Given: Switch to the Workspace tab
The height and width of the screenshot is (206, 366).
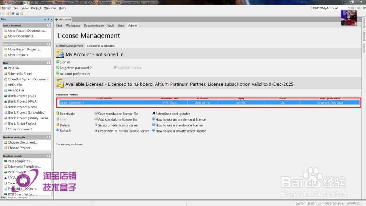Looking at the screenshot, I should pyautogui.click(x=73, y=26).
